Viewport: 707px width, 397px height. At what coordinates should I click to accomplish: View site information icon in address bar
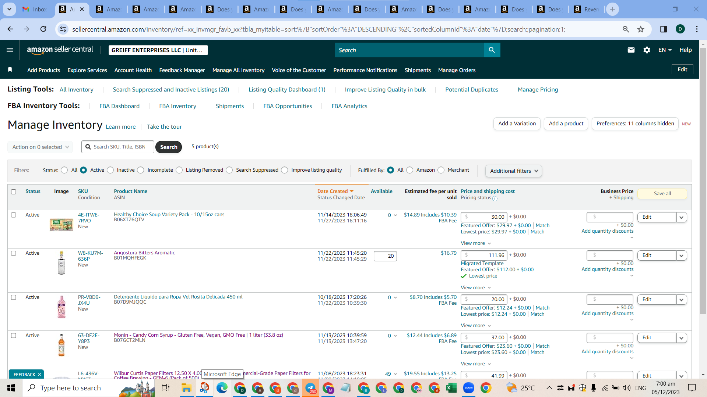coord(63,29)
